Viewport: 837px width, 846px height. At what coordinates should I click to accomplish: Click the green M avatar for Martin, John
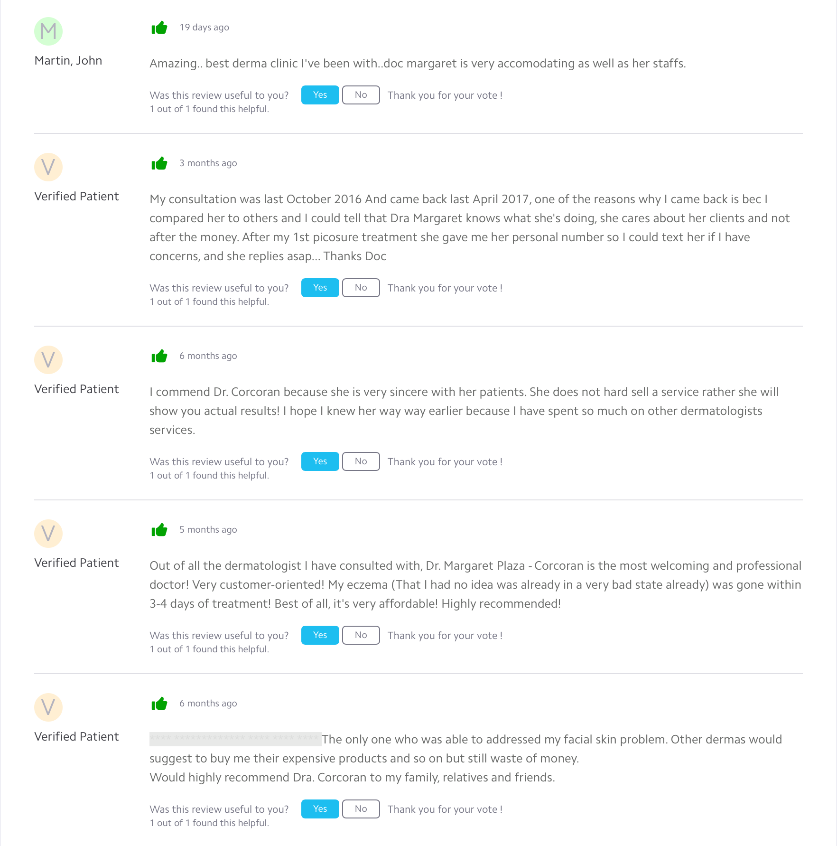(x=48, y=31)
